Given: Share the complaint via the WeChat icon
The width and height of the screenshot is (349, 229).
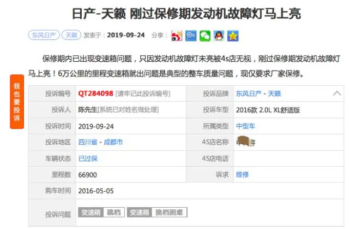Looking at the screenshot, I should [205, 36].
